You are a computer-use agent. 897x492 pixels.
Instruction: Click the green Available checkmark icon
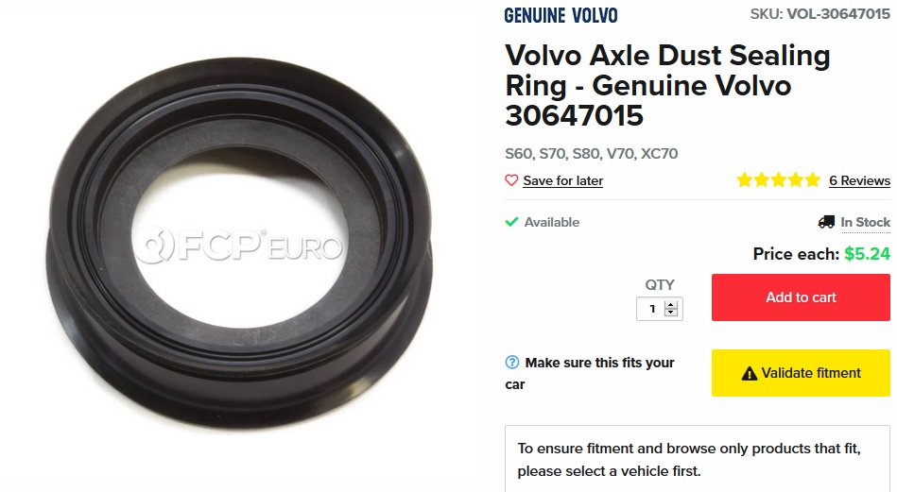tap(511, 222)
